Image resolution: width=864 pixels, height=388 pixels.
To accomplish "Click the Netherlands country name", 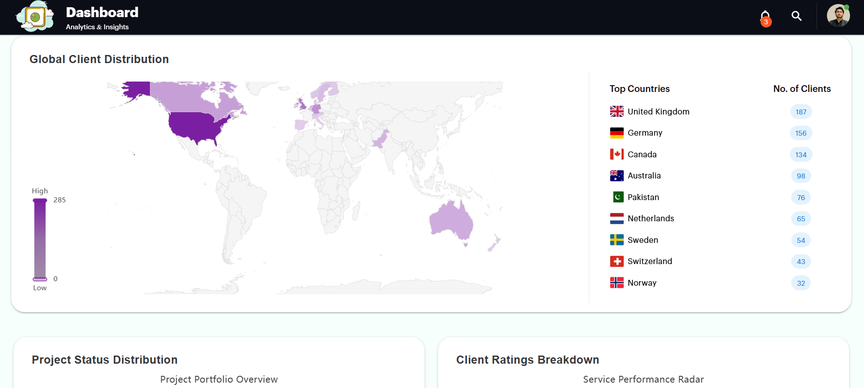I will (x=651, y=219).
